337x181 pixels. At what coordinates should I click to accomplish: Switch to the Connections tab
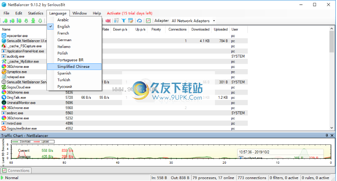point(16,170)
